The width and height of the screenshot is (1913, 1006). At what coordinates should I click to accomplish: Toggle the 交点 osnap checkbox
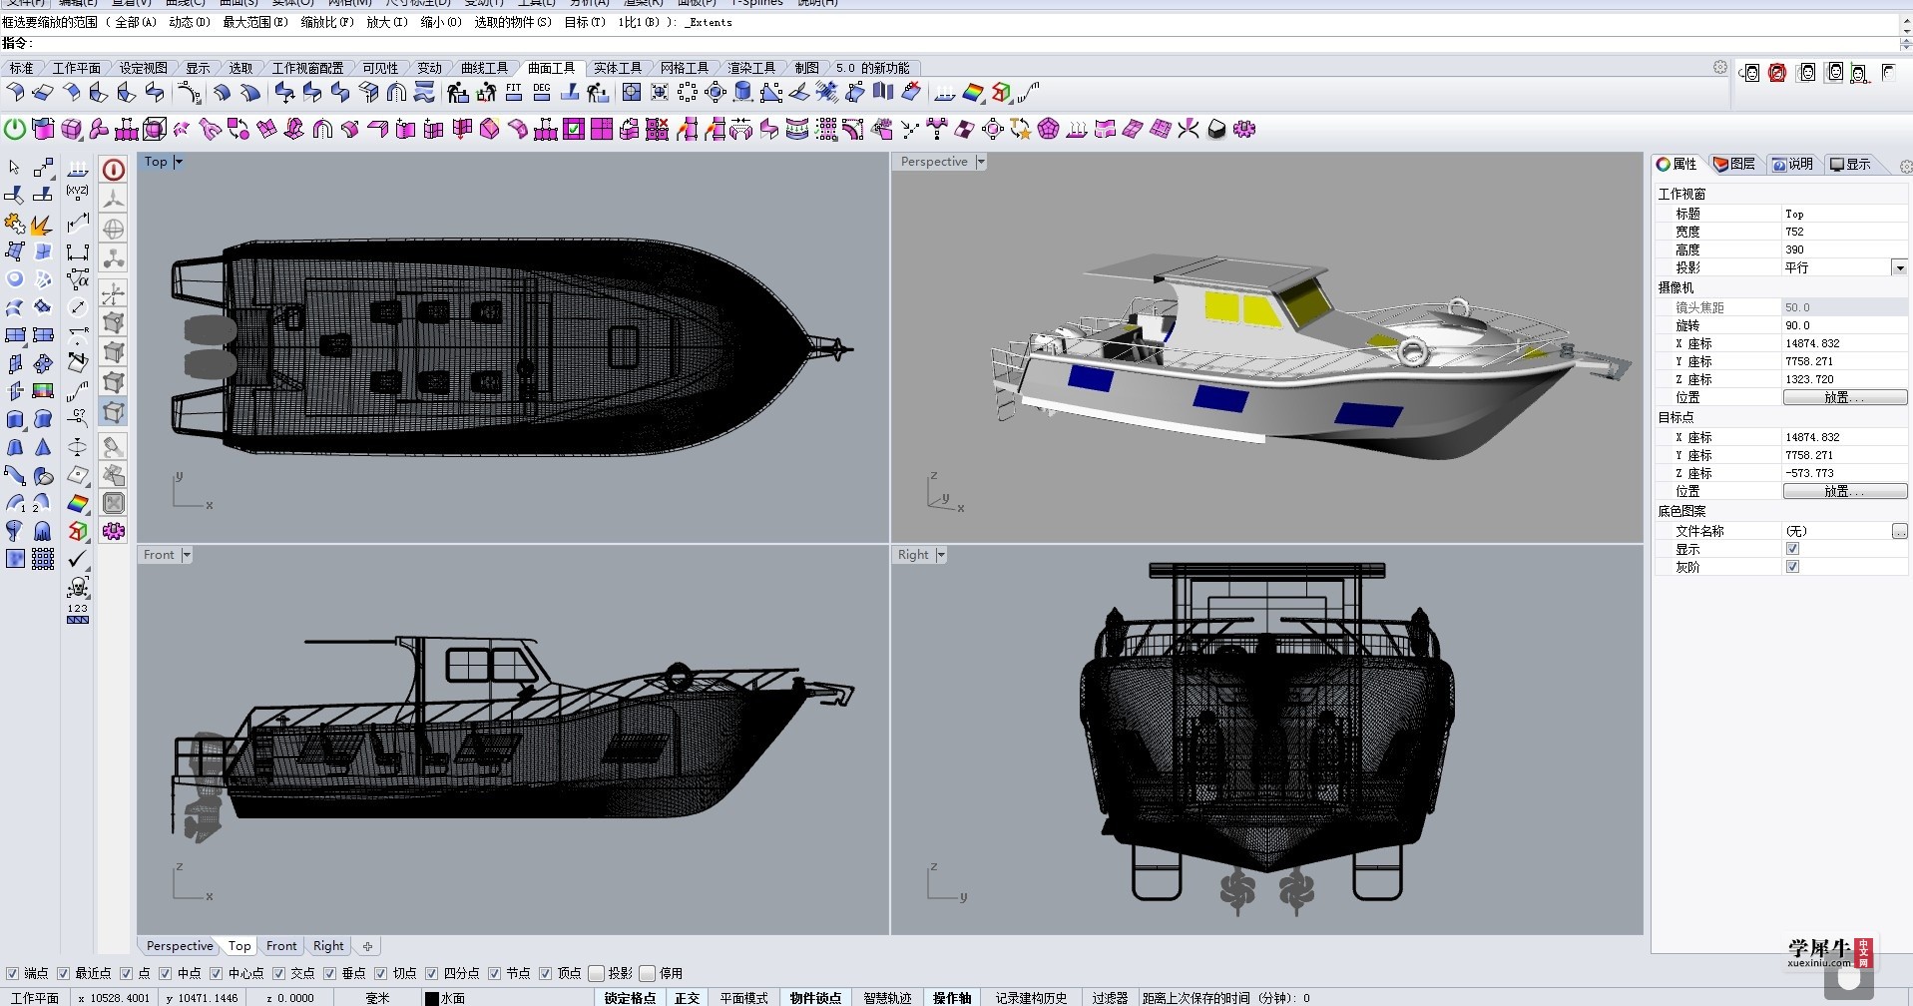278,973
